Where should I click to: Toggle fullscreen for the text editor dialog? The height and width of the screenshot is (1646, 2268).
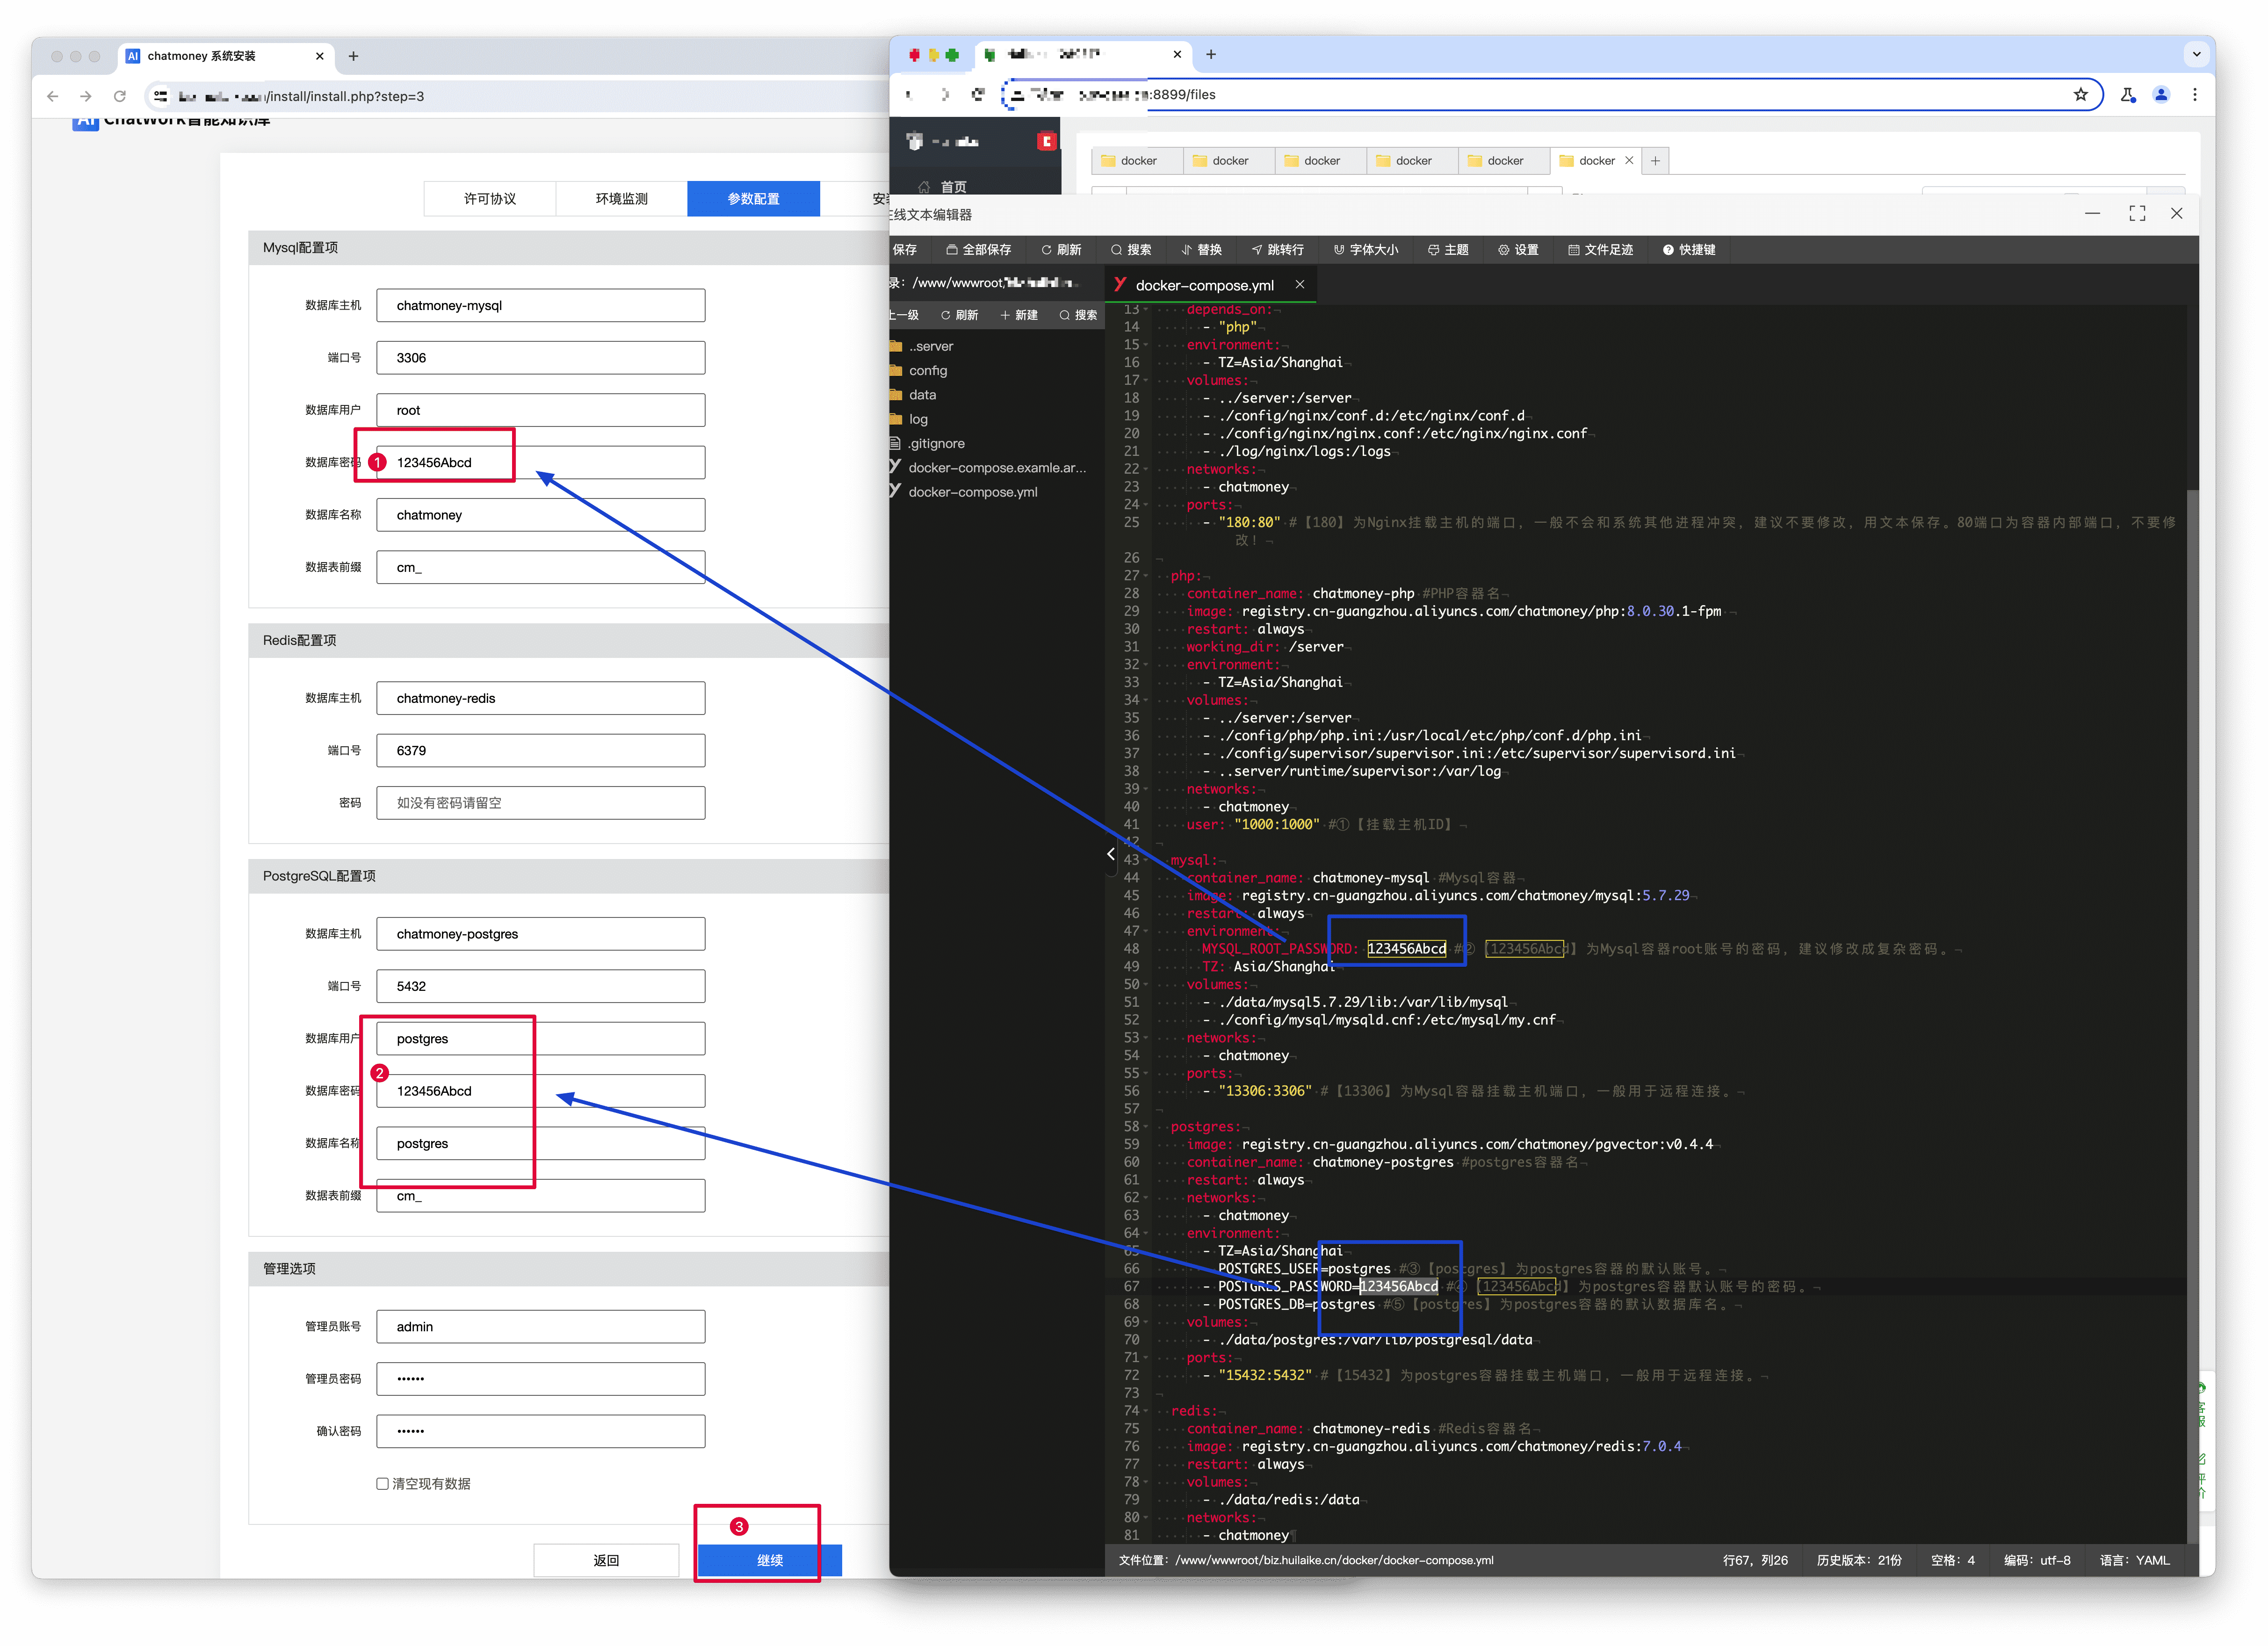coord(2137,214)
